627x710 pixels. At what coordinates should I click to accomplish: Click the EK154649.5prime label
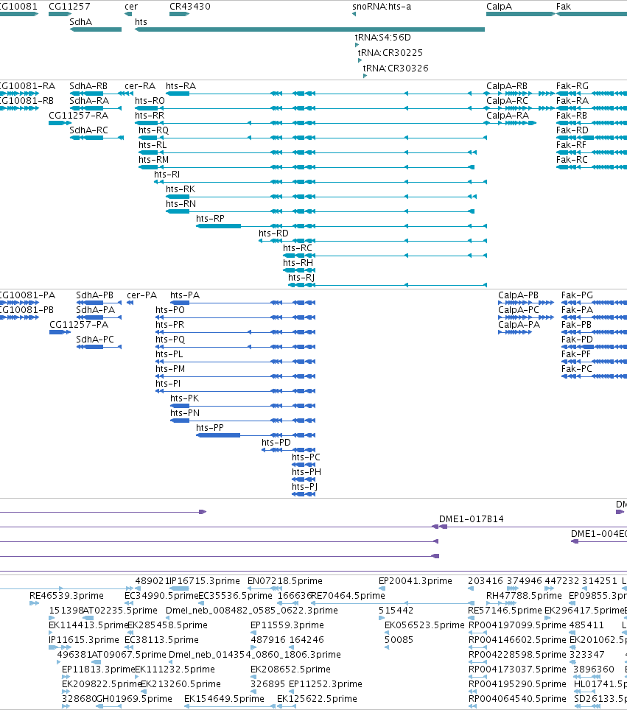coord(224,699)
